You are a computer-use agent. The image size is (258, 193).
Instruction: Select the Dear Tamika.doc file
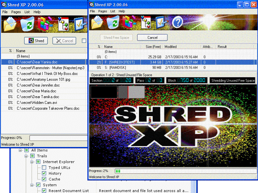click(x=44, y=97)
